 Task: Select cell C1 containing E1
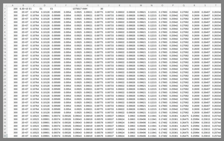pyautogui.click(x=34, y=9)
